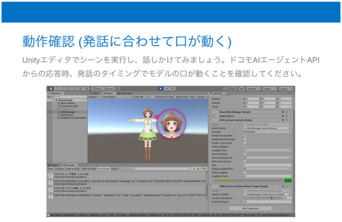Open the Layout dropdown

(286, 89)
